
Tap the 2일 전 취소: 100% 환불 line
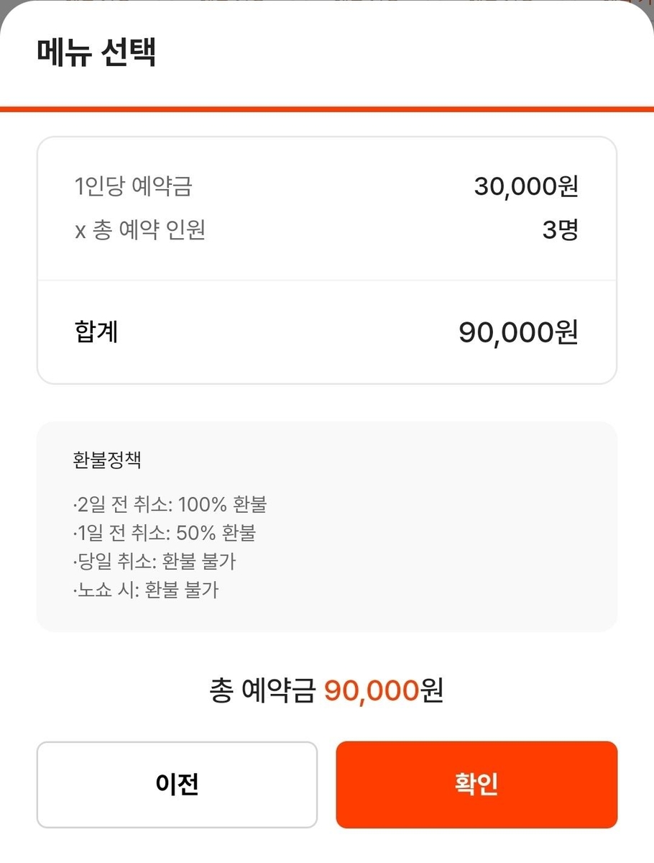pos(170,505)
